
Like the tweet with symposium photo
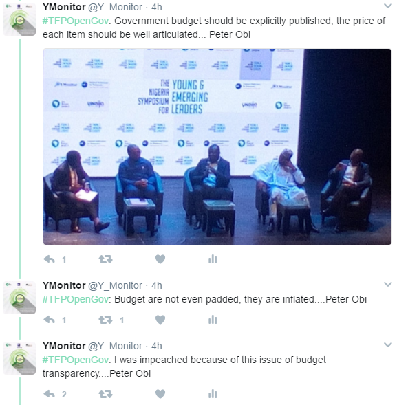coord(160,259)
